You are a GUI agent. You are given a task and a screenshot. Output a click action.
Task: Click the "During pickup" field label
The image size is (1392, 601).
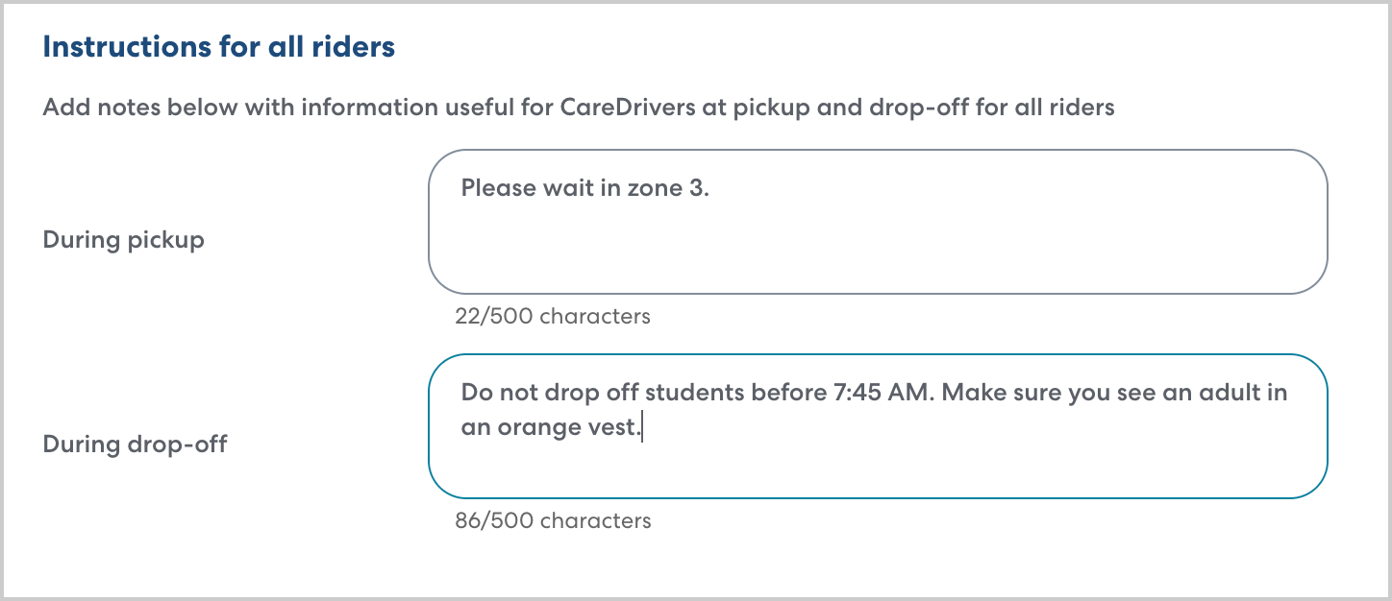123,240
